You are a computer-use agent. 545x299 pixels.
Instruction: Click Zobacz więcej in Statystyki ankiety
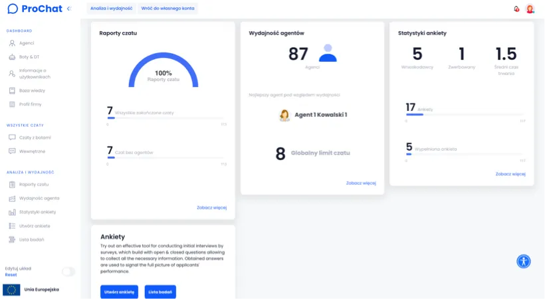tap(510, 174)
